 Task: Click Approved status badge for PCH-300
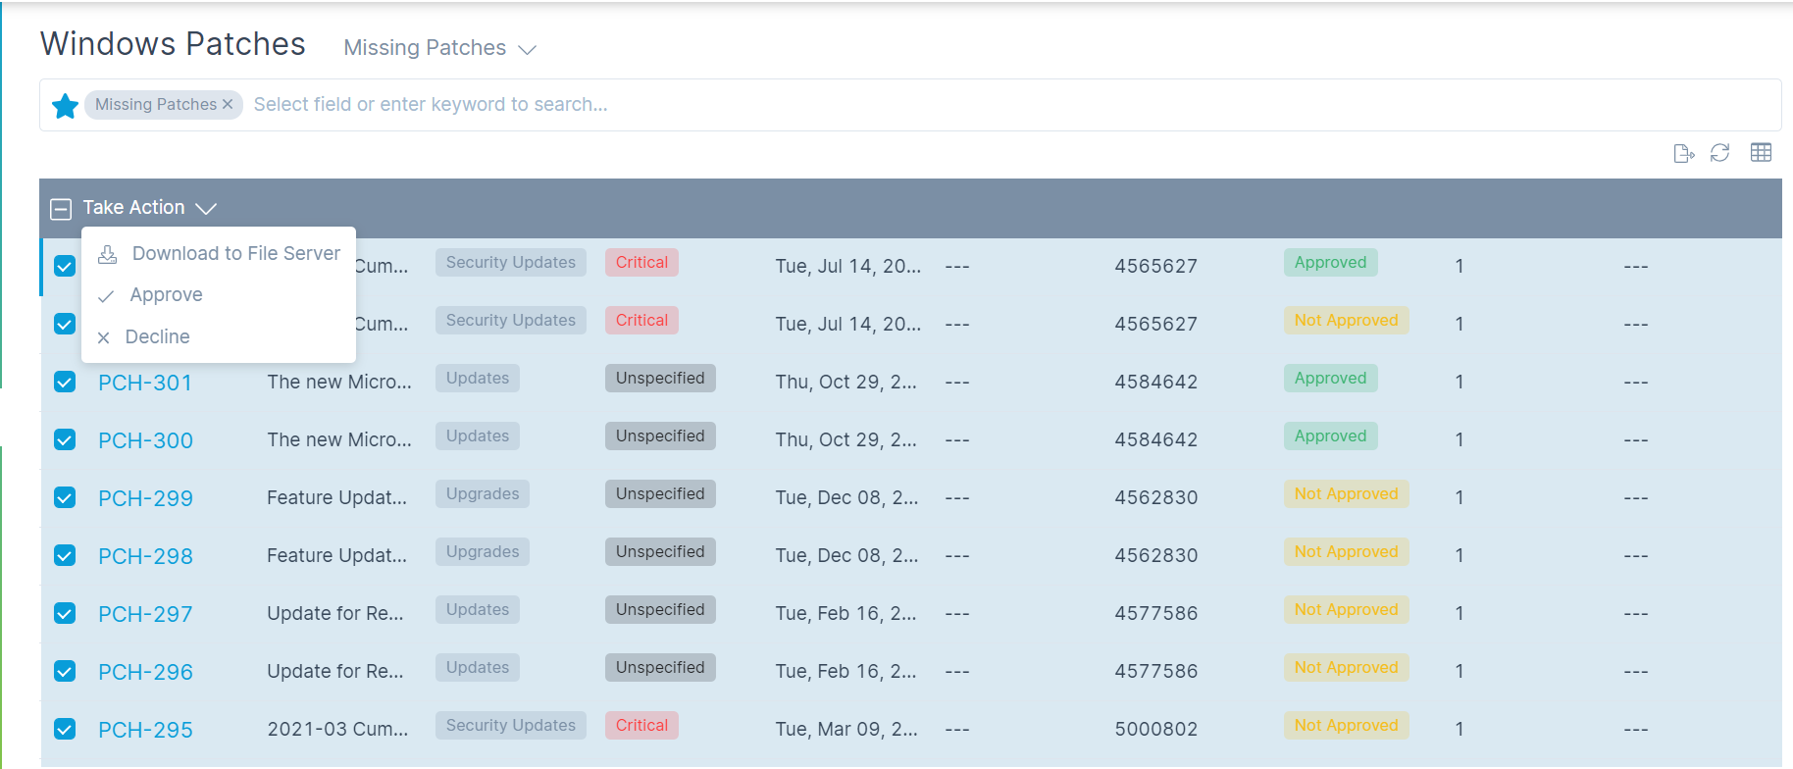[x=1330, y=436]
